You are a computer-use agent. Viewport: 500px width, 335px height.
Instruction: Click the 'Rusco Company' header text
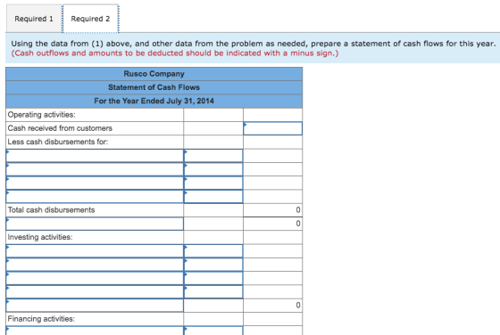tap(154, 74)
